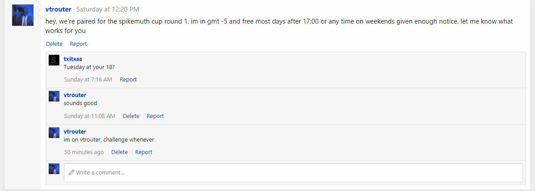
Task: Report the "sounds good" comment
Action: (x=155, y=116)
